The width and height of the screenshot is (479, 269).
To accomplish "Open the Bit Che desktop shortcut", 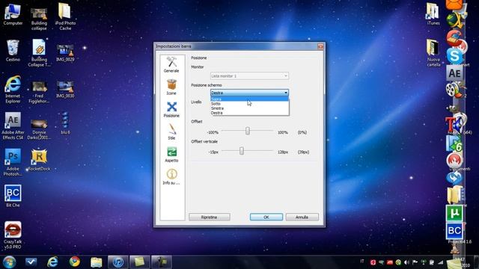I will tap(13, 196).
